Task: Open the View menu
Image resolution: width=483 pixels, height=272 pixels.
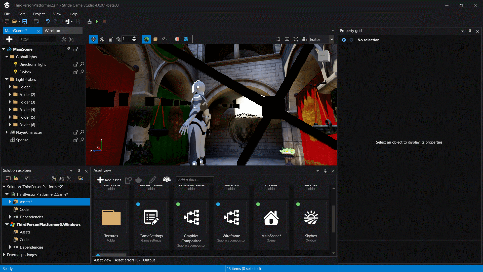Action: click(x=57, y=14)
